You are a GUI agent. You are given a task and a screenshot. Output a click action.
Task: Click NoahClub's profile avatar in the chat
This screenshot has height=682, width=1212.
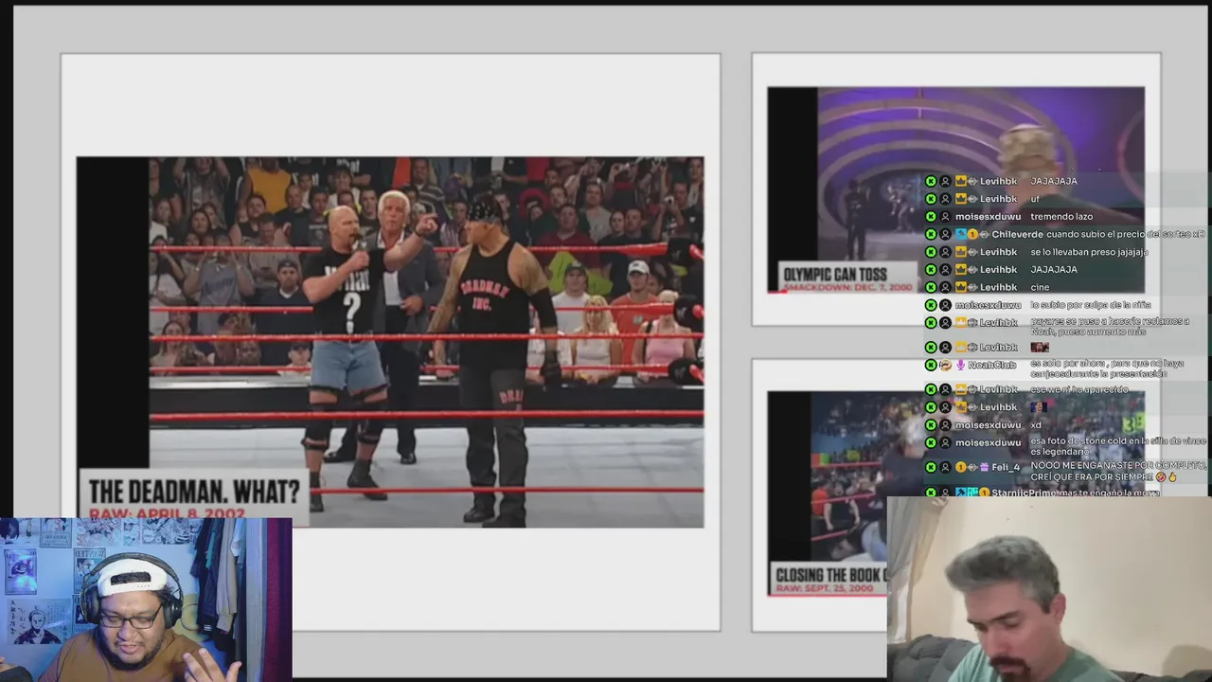coord(945,365)
